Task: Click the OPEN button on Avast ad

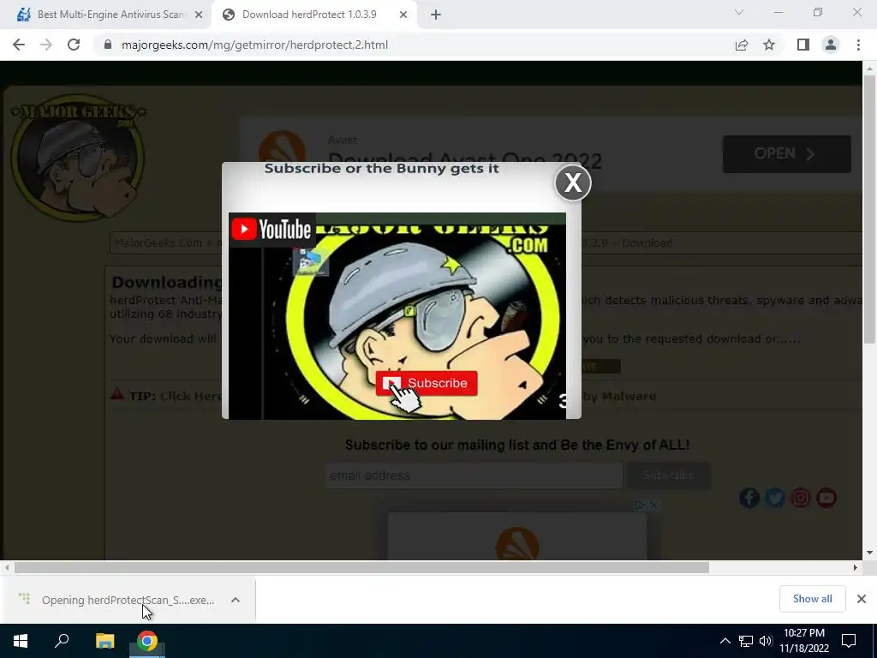Action: [786, 154]
